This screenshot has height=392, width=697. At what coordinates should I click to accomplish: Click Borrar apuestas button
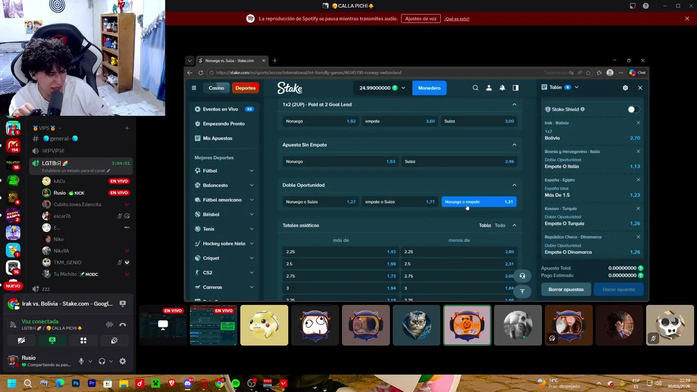(566, 290)
